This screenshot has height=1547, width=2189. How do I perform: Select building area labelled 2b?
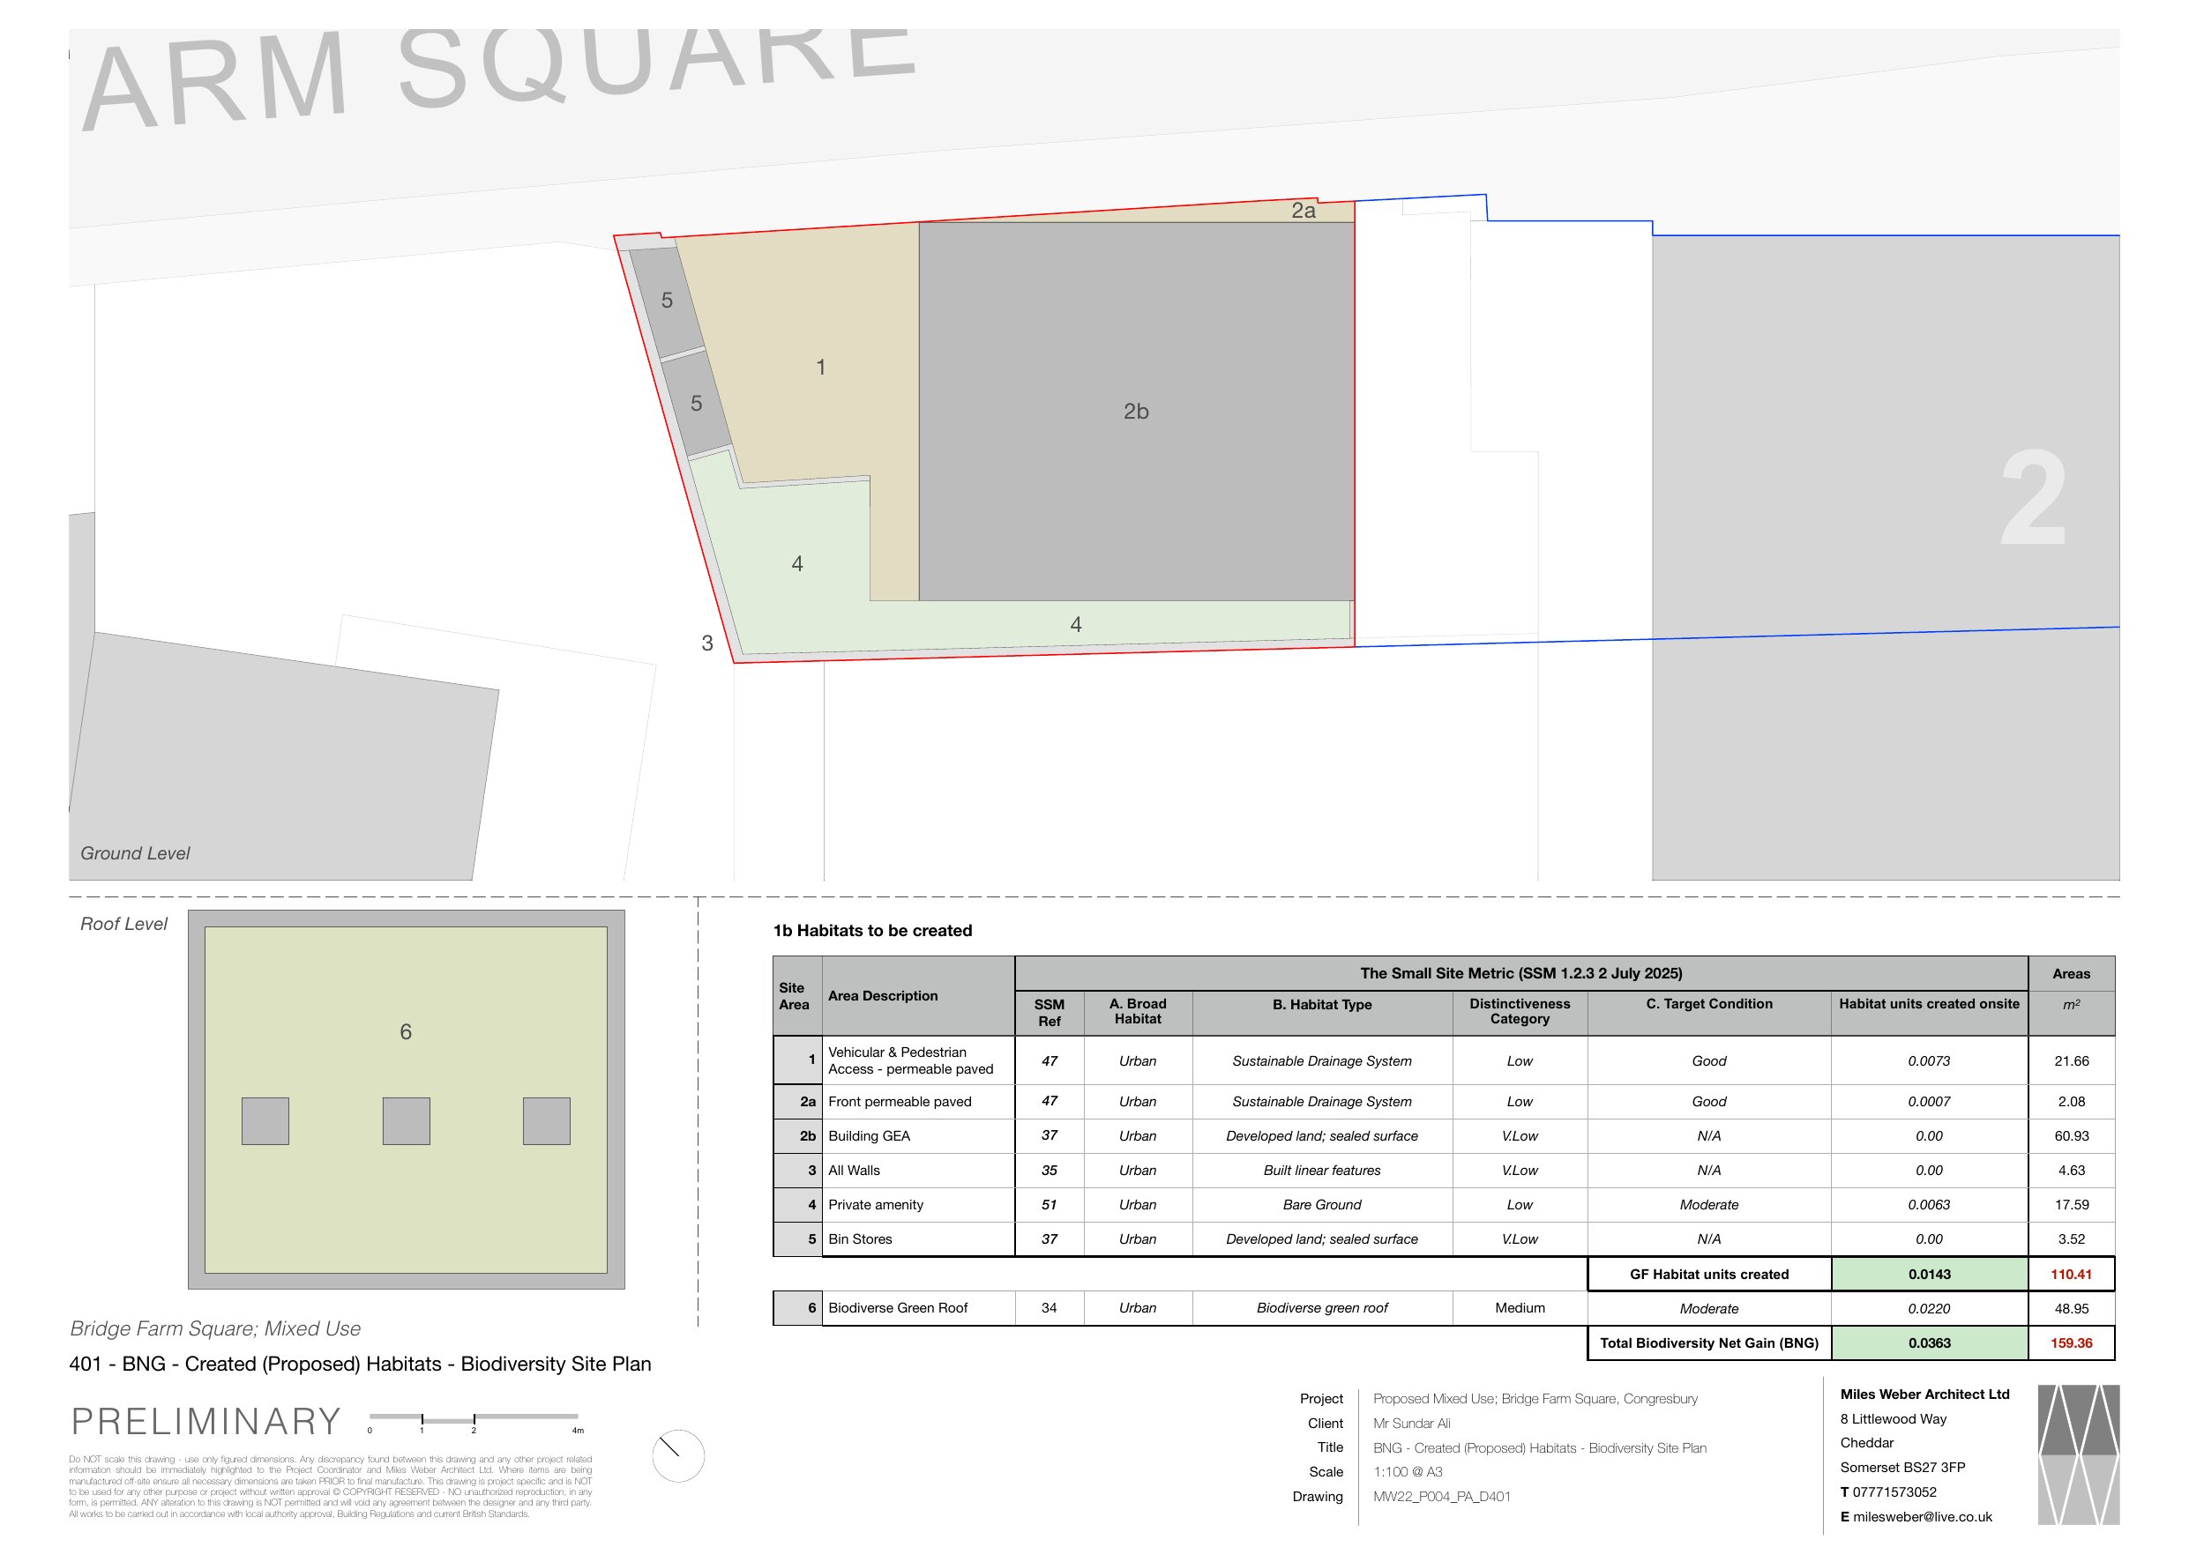[x=1135, y=412]
